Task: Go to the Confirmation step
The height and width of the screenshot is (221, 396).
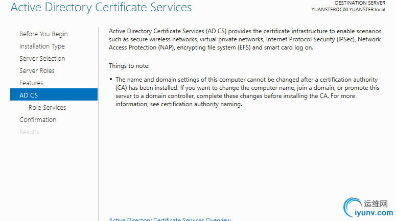Action: pos(38,120)
